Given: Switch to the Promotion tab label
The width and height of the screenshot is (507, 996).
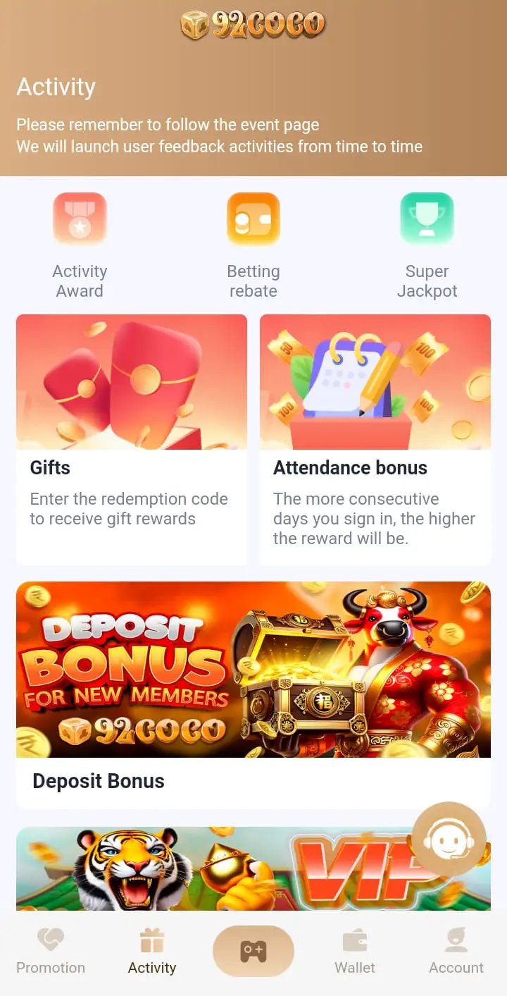Looking at the screenshot, I should pos(51,968).
